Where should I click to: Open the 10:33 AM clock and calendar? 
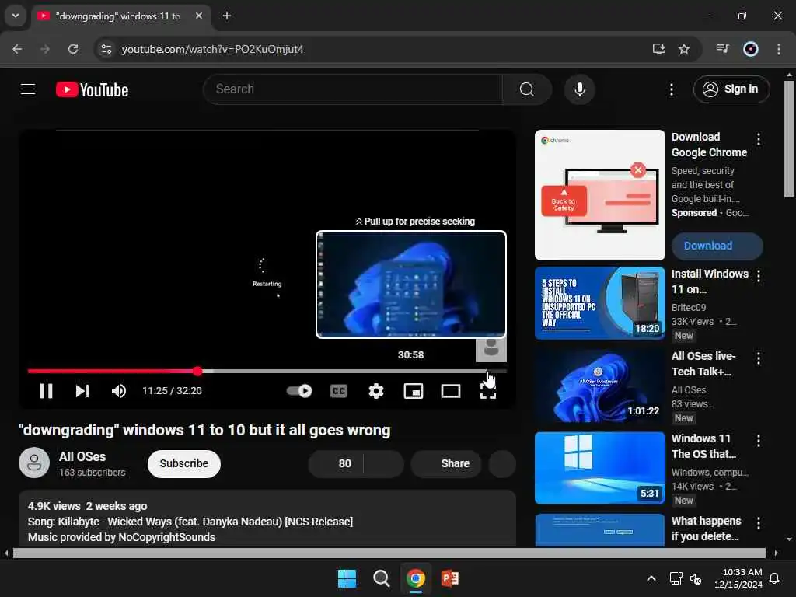738,578
